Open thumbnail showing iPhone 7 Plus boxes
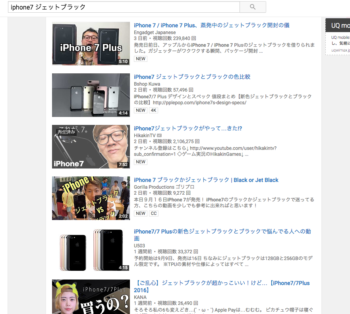 coord(91,44)
